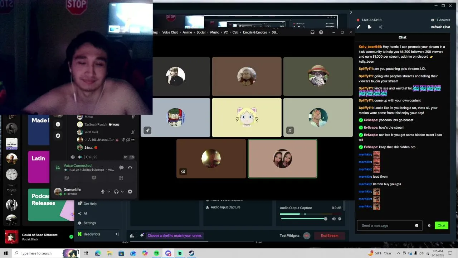The width and height of the screenshot is (458, 258).
Task: Open Discord user settings gear
Action: pos(130,192)
